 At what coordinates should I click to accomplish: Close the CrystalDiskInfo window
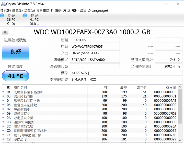(178, 4)
